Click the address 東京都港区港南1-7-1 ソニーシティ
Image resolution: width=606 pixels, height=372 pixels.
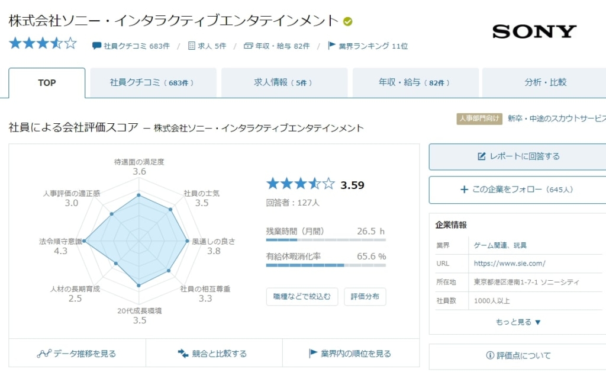tap(526, 282)
